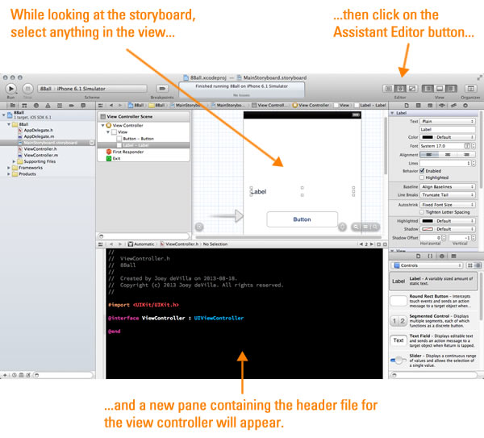Toggle the Breakpoints button
Image resolution: width=484 pixels, height=438 pixels.
coord(162,89)
